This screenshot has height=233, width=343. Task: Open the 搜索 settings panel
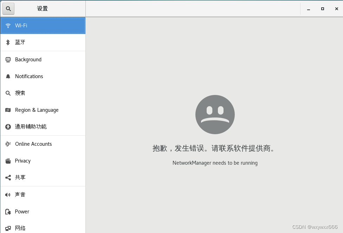[43, 93]
